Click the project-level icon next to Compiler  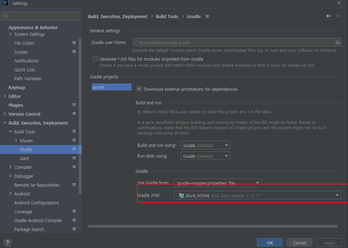[x=74, y=167]
